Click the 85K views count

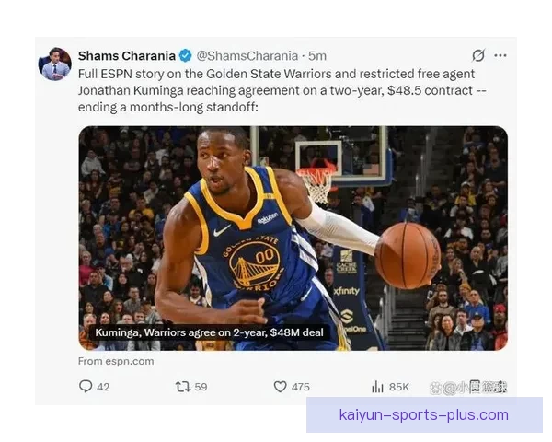click(x=399, y=387)
